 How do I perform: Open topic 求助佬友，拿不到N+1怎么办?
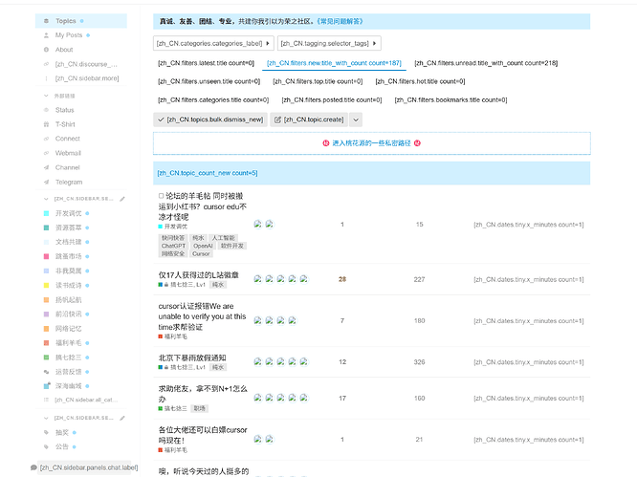203,394
